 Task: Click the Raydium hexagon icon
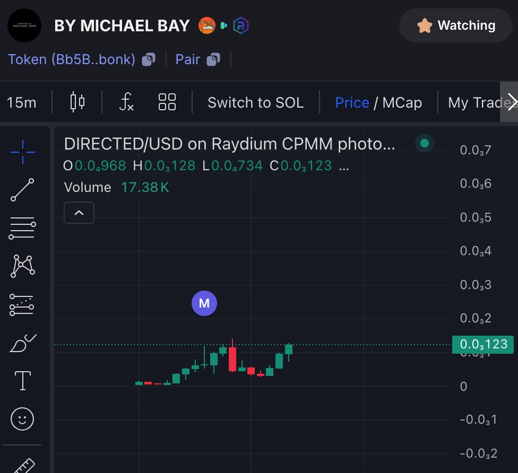[241, 25]
